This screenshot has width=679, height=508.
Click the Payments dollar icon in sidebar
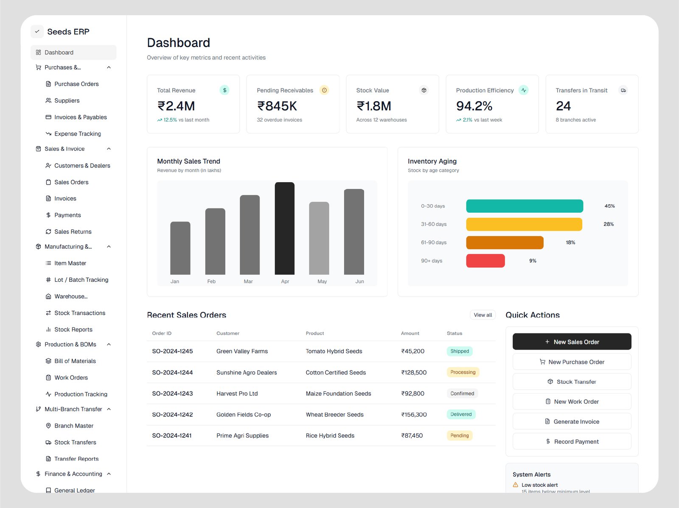(x=48, y=215)
